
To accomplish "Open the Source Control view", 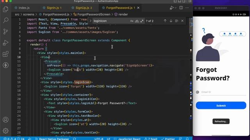I will [5, 31].
